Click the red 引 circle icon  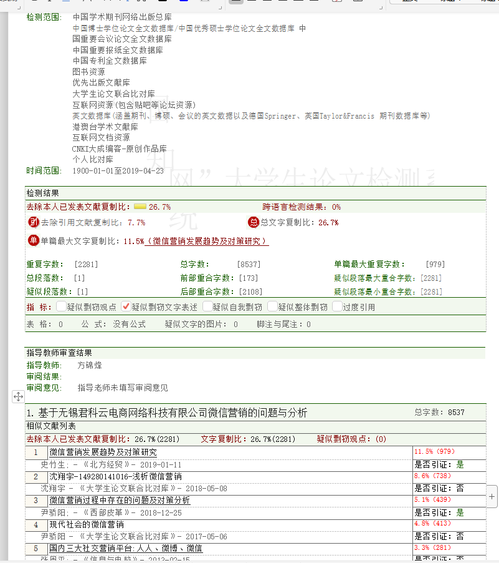(x=34, y=222)
